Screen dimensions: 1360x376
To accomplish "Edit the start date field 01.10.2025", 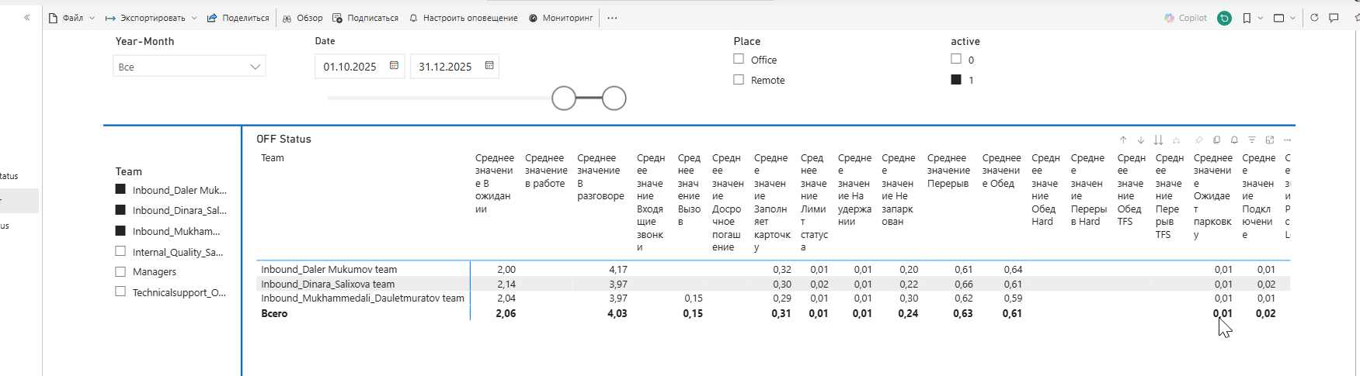I will coord(350,67).
